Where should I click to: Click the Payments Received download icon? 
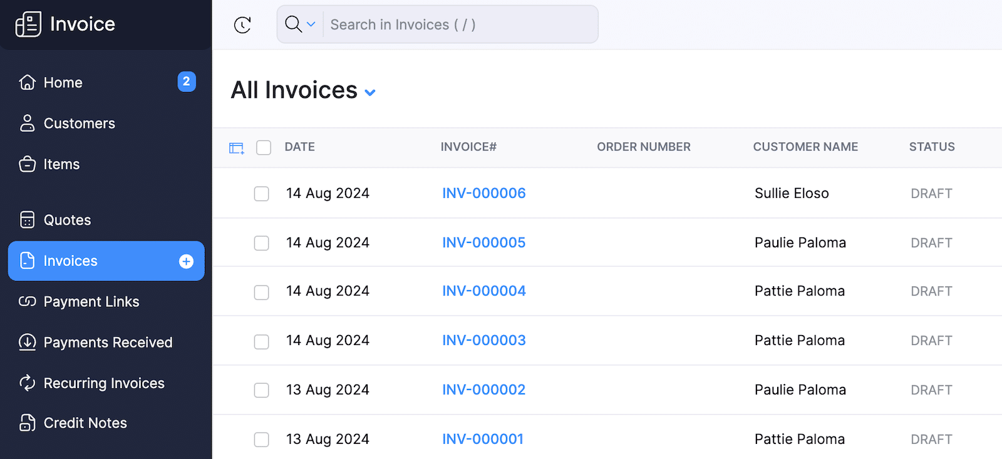(28, 342)
